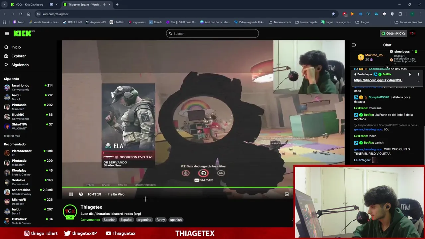This screenshot has height=239, width=425.
Task: Unpin the BotRix pinned message
Action: [x=410, y=74]
